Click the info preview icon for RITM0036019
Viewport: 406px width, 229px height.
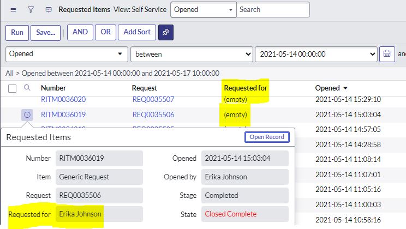(27, 114)
